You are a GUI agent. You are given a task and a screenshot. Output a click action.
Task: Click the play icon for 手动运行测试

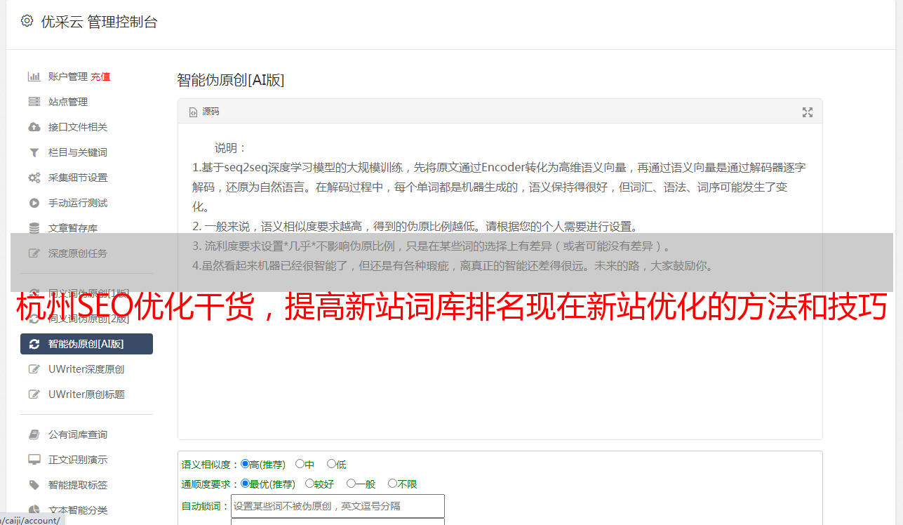tap(34, 203)
